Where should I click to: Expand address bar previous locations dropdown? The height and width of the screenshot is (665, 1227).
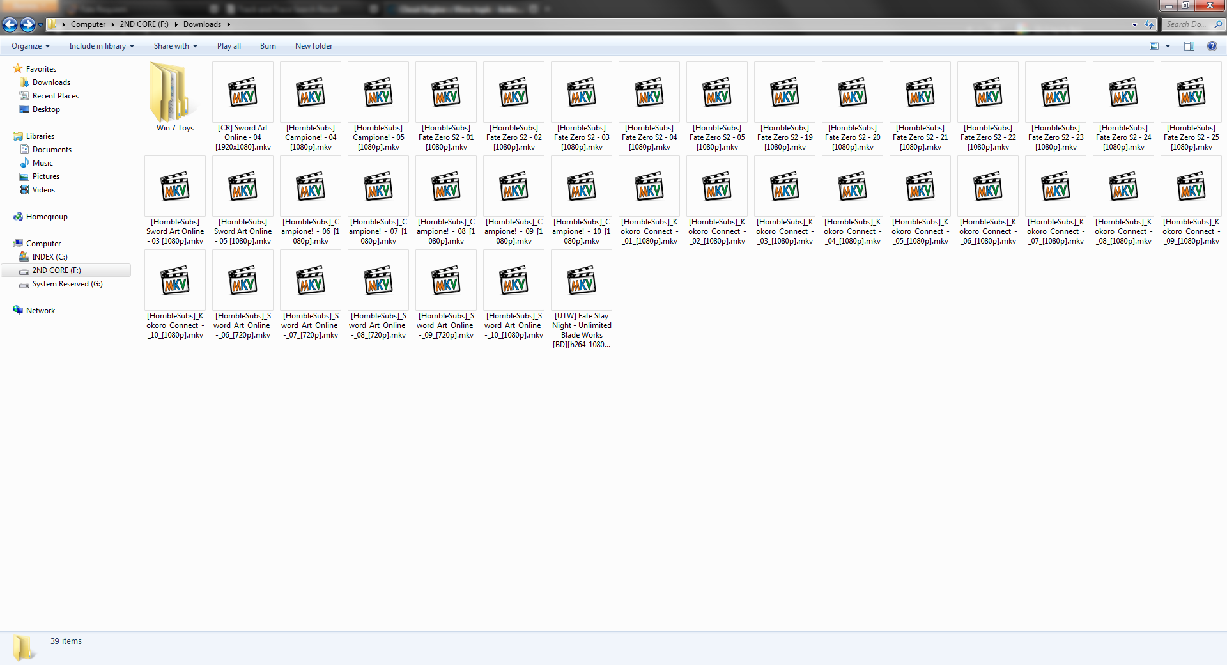1134,24
